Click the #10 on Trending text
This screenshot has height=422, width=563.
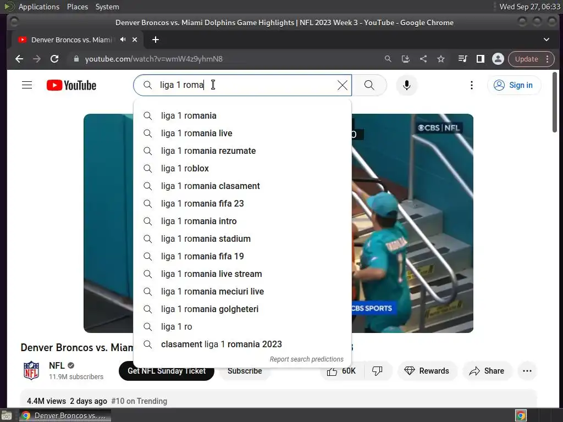point(139,401)
